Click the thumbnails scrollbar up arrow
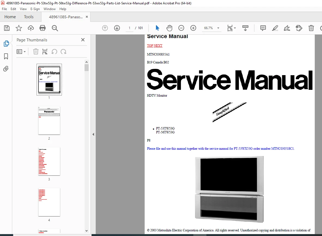Viewport: 322px width, 236px height. pyautogui.click(x=86, y=62)
